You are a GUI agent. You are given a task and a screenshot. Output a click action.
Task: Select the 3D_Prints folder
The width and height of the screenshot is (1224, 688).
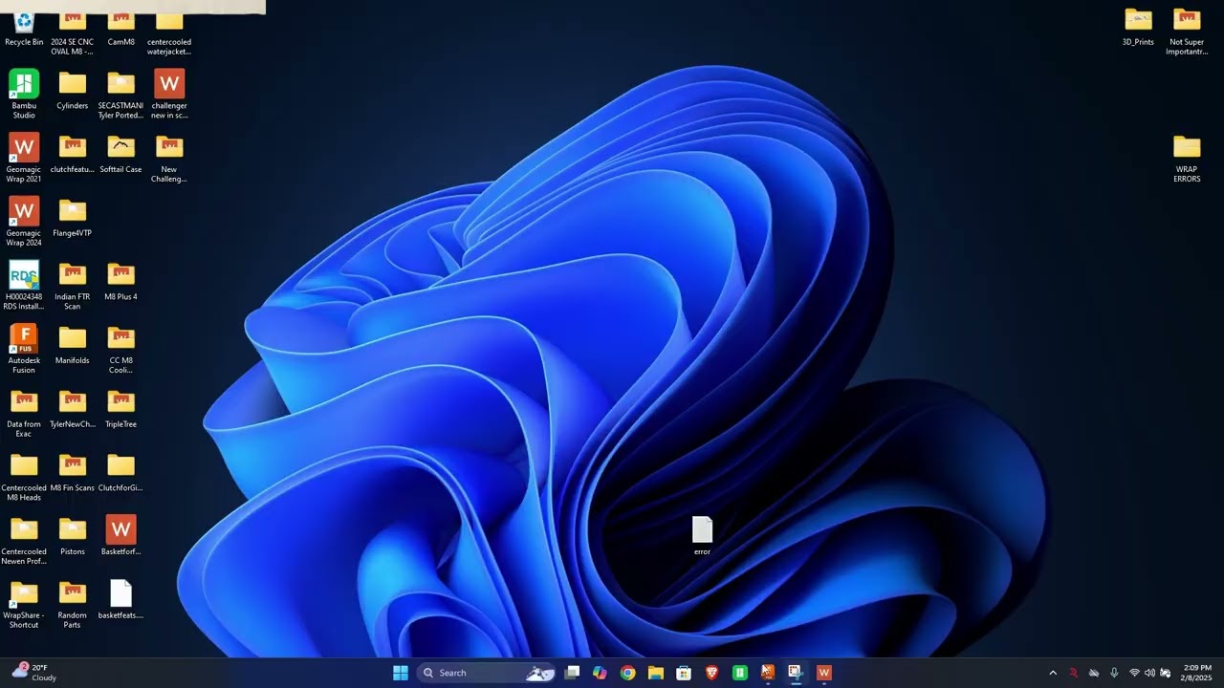pyautogui.click(x=1138, y=27)
